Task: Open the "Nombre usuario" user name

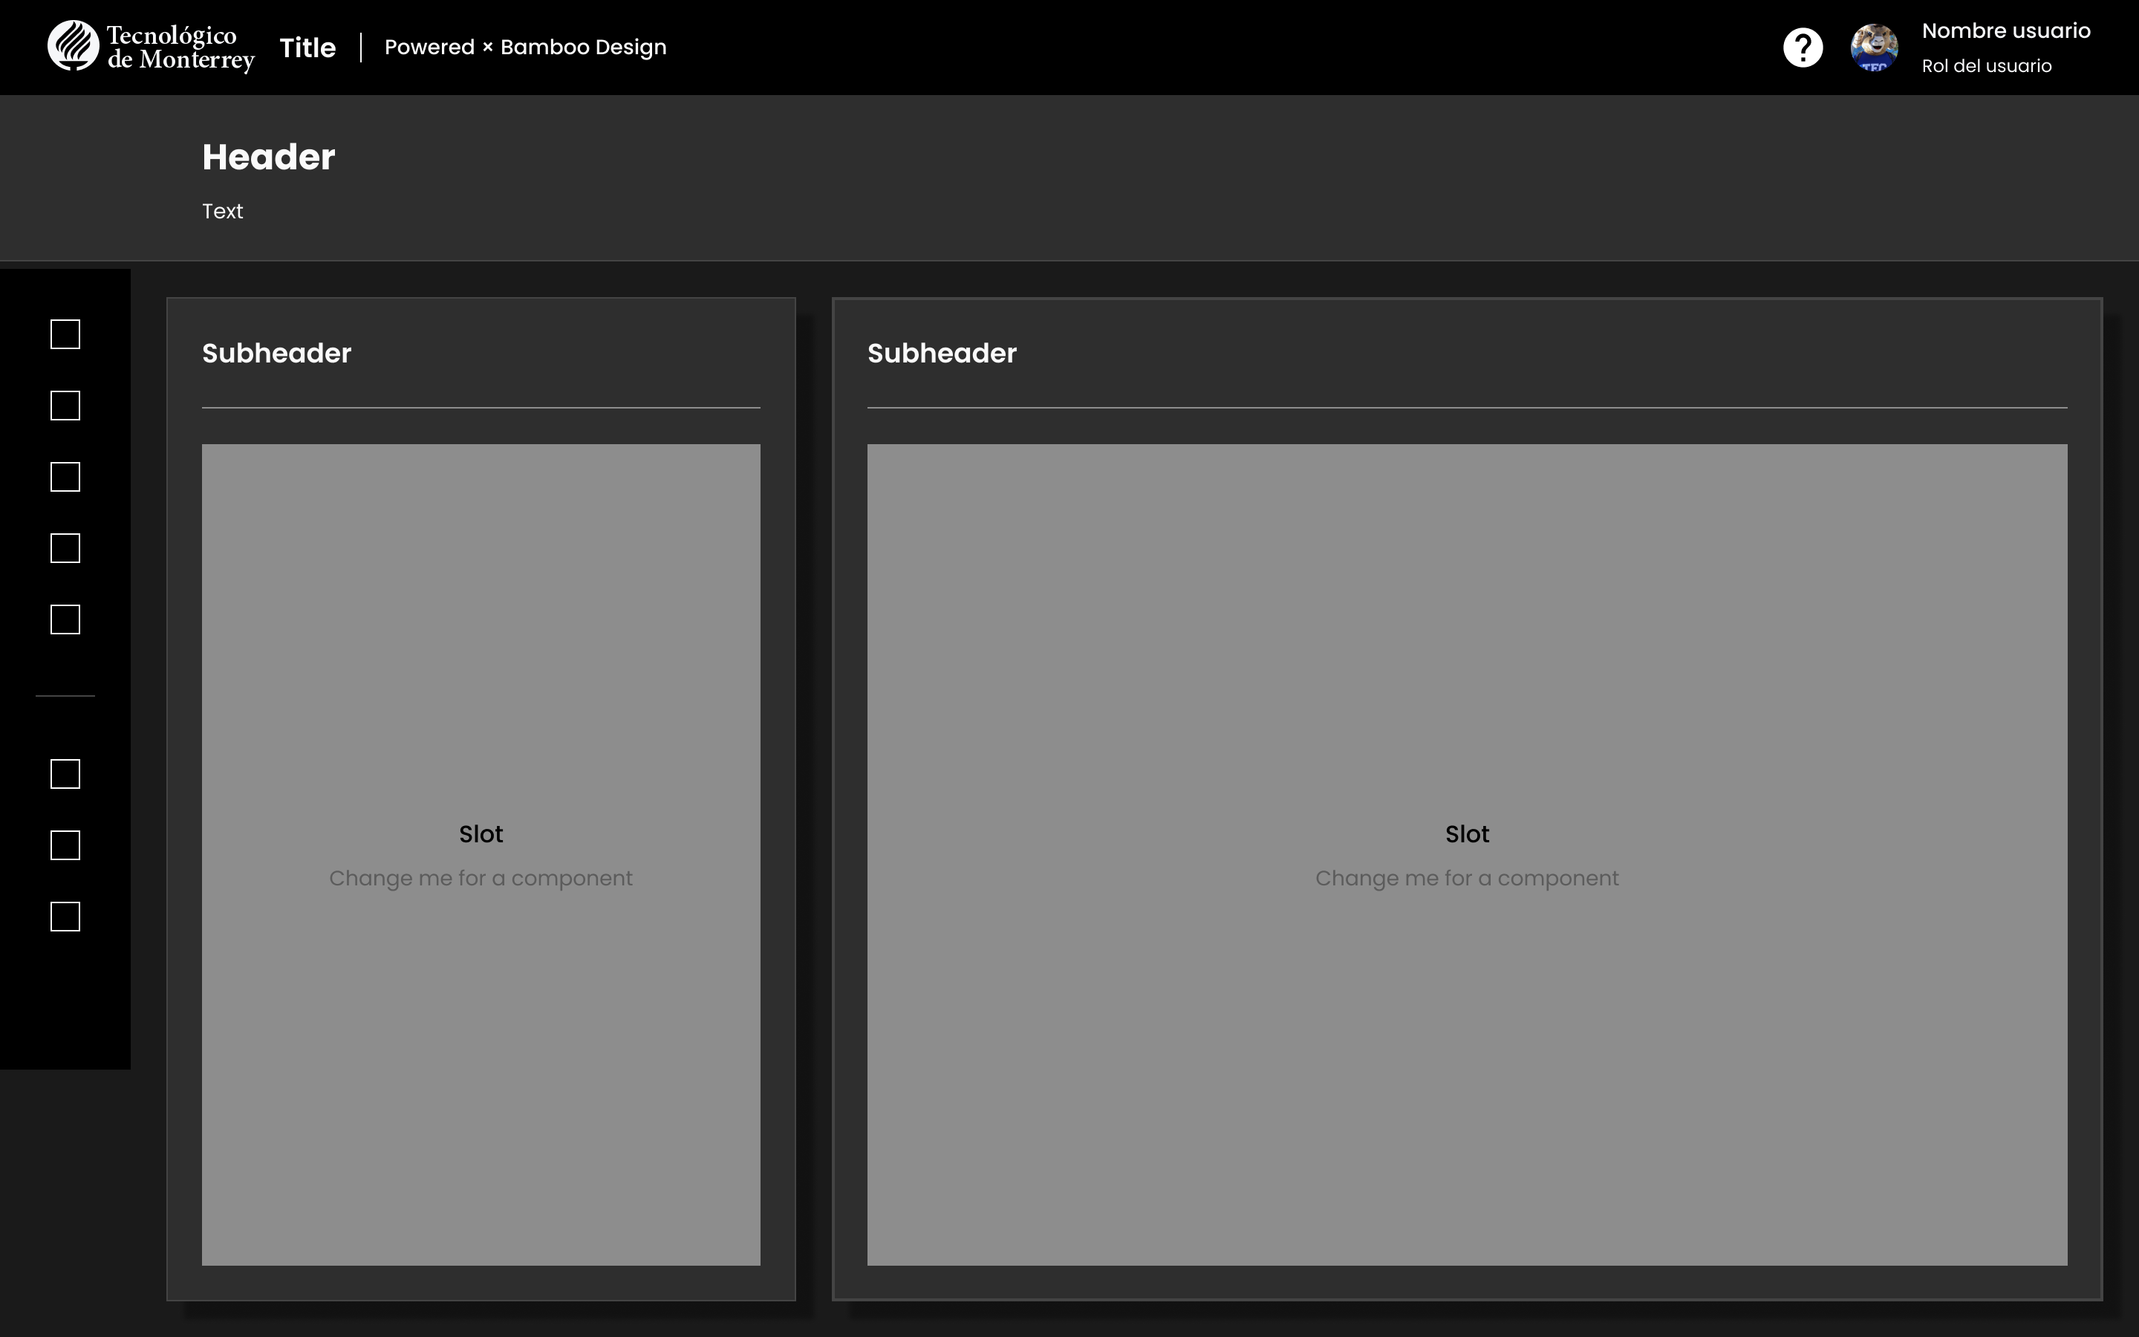Action: point(2005,31)
